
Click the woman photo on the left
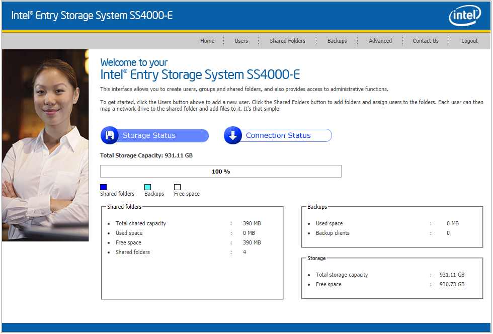coord(45,145)
